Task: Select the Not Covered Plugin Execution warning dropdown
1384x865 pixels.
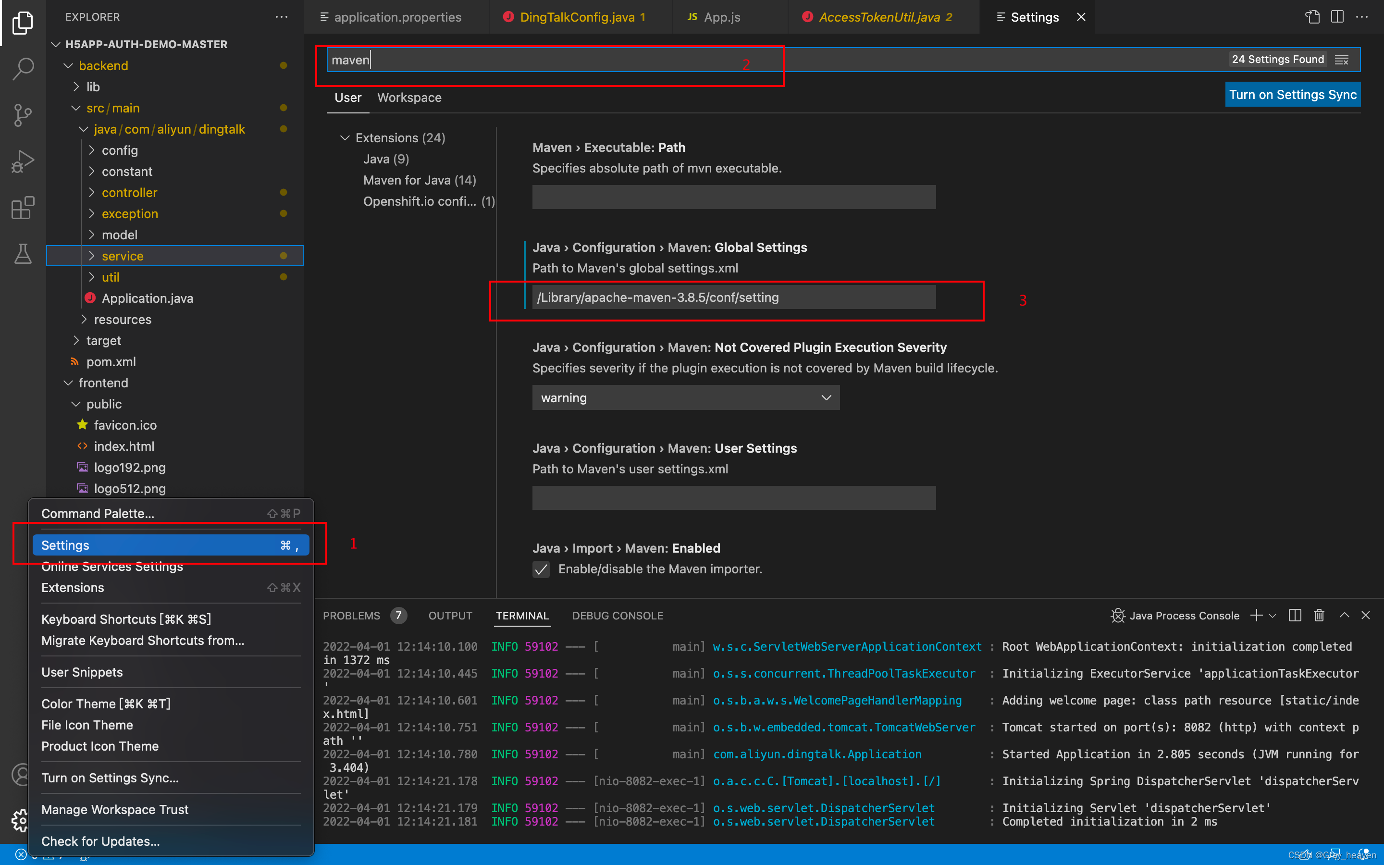Action: tap(684, 397)
